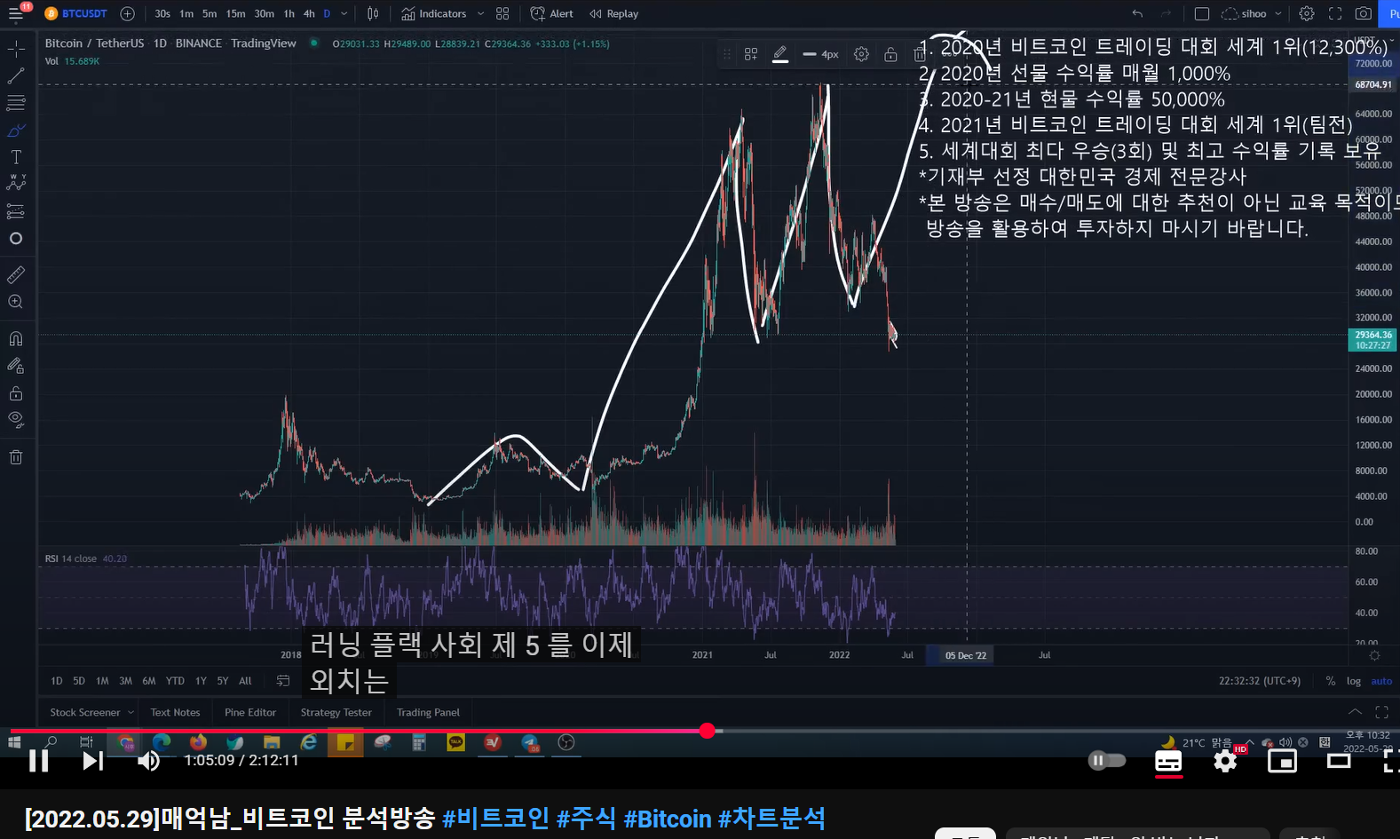The image size is (1400, 839).
Task: Open chart settings gear in top bar
Action: click(1307, 13)
